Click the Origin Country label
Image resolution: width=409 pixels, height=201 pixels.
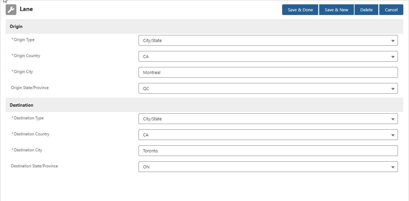point(27,56)
